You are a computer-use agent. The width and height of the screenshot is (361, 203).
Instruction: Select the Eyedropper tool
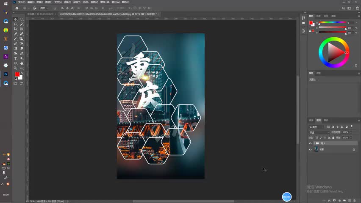(15, 34)
